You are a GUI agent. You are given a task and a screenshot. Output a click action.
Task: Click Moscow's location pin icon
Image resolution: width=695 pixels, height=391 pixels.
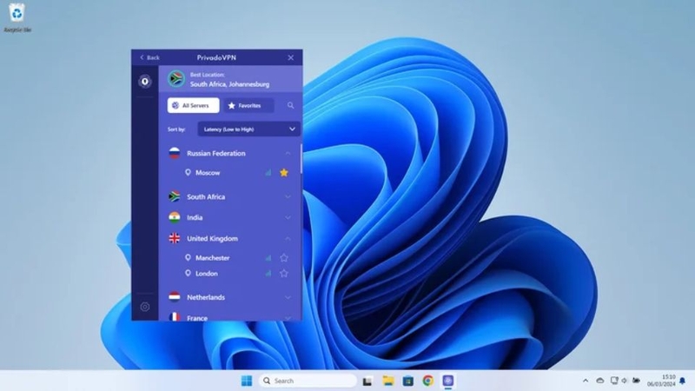click(188, 172)
